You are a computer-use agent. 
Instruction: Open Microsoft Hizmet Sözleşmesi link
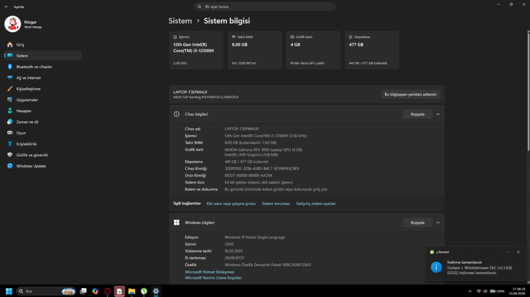[210, 272]
